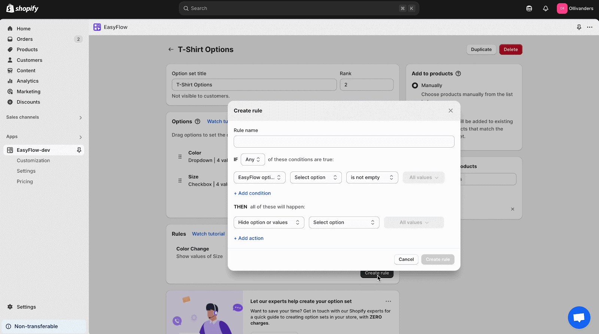
Task: Open store Settings gear at bottom
Action: pos(10,307)
